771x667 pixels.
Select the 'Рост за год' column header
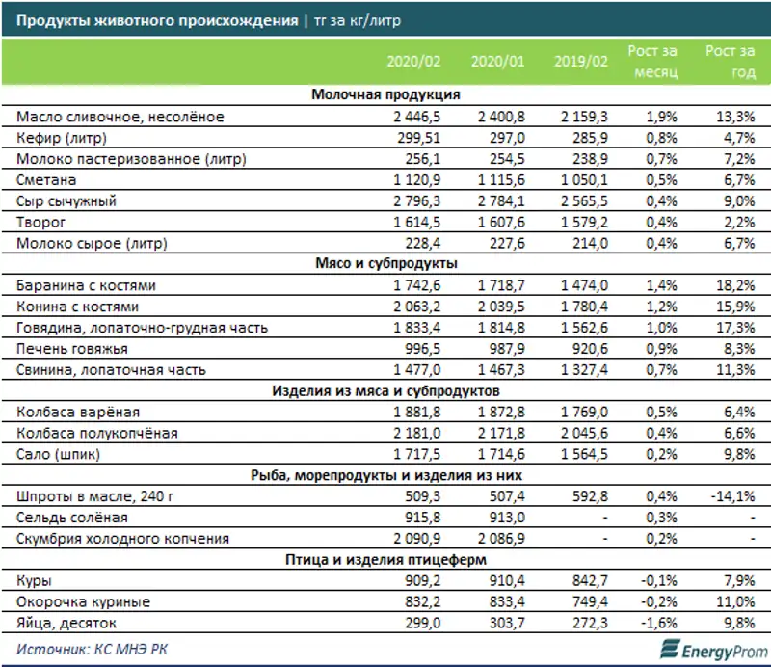pyautogui.click(x=730, y=61)
